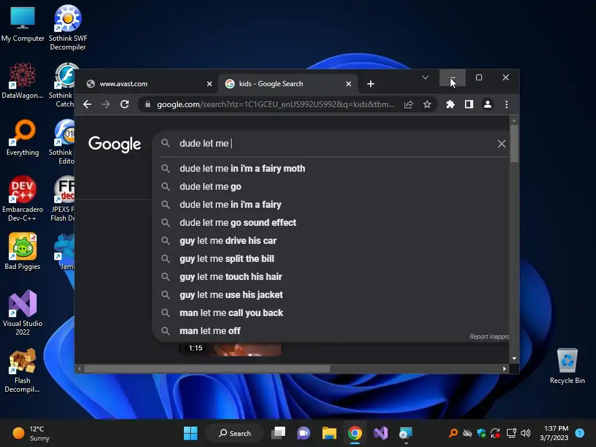The width and height of the screenshot is (596, 447).
Task: Close the www.avast.com tab
Action: tap(210, 84)
